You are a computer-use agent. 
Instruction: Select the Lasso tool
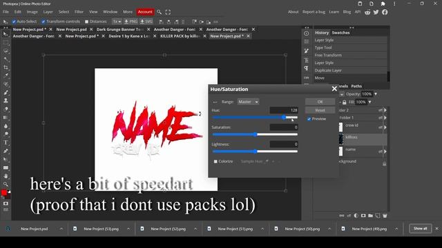pos(6,51)
